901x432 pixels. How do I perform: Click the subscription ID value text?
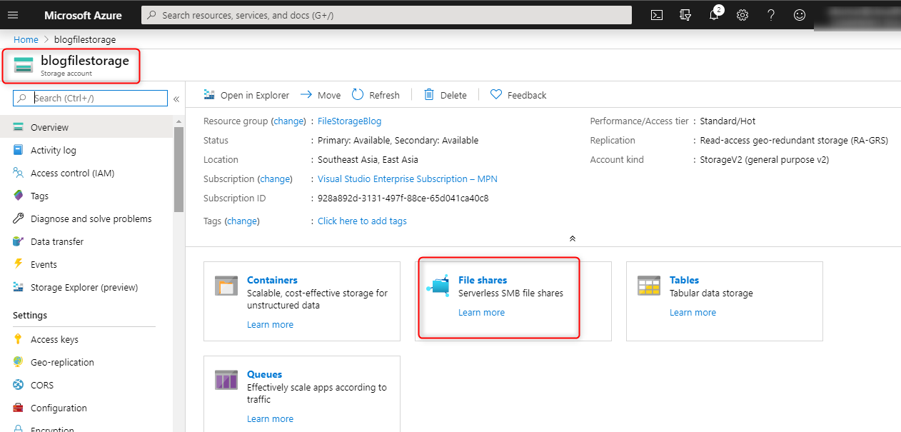[403, 198]
